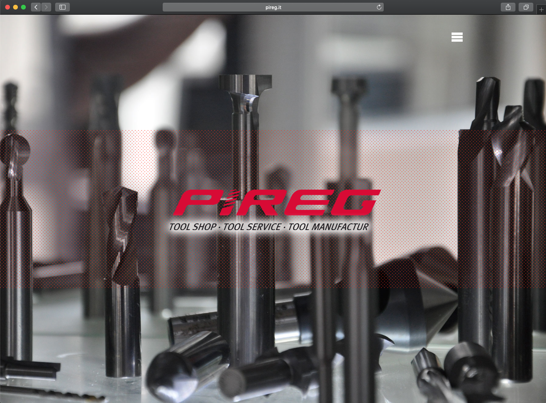Close the Safari window
The image size is (546, 403).
click(x=8, y=7)
